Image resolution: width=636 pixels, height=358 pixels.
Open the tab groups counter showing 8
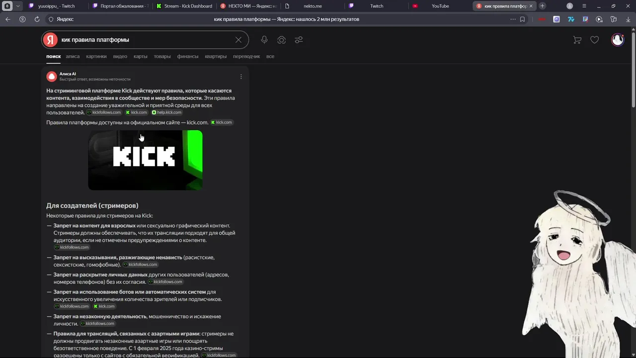click(x=7, y=6)
